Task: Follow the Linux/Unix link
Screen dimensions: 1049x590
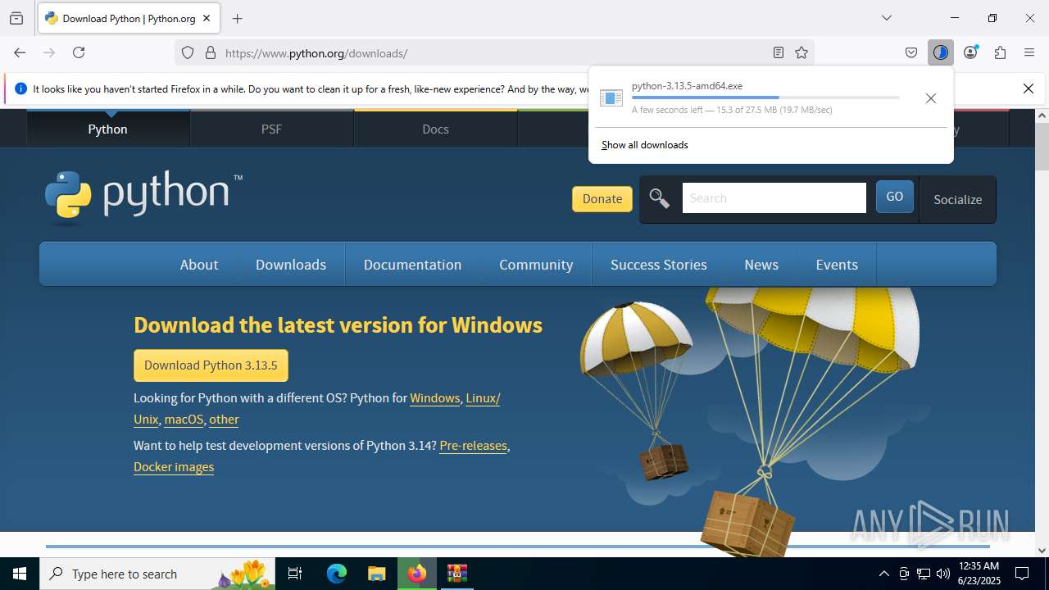Action: [x=483, y=398]
